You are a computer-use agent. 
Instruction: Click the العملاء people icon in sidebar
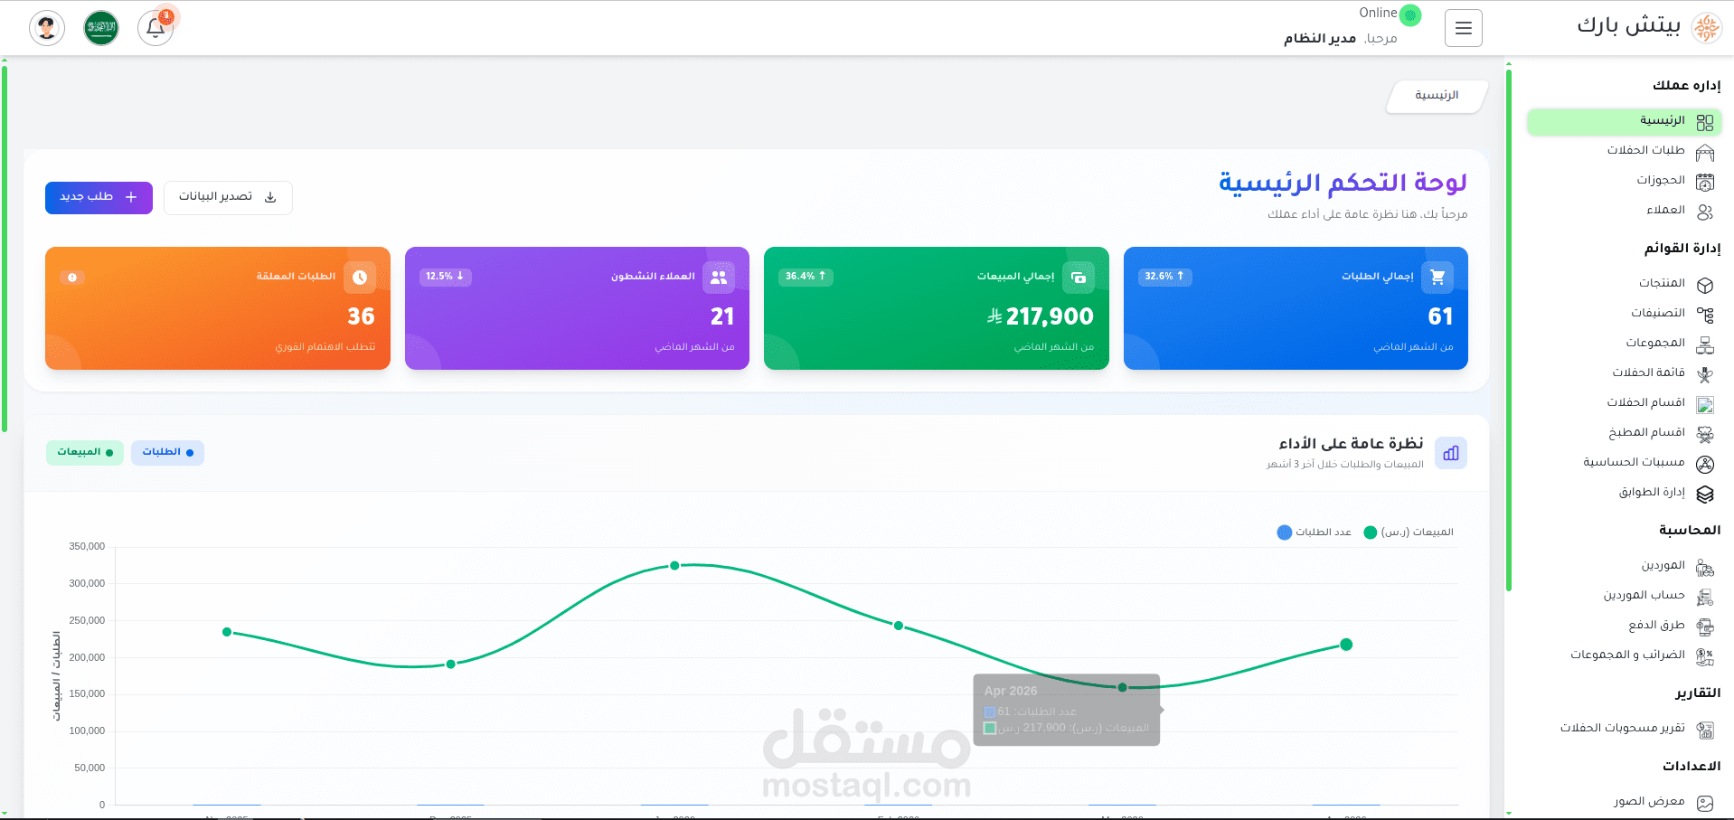tap(1705, 212)
